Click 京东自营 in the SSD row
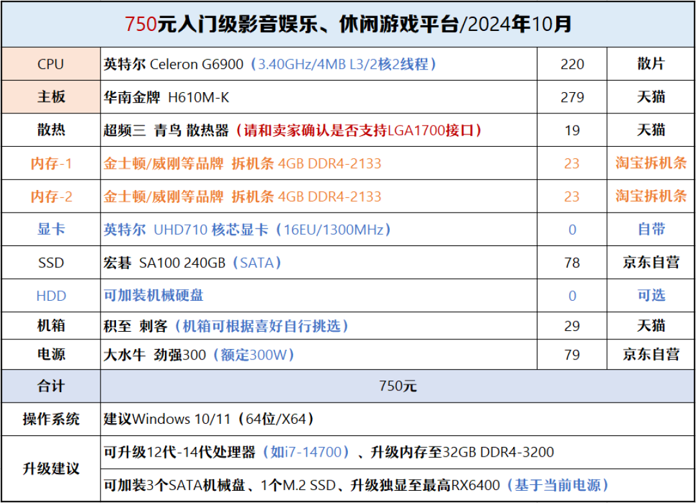This screenshot has height=503, width=696. [x=651, y=262]
